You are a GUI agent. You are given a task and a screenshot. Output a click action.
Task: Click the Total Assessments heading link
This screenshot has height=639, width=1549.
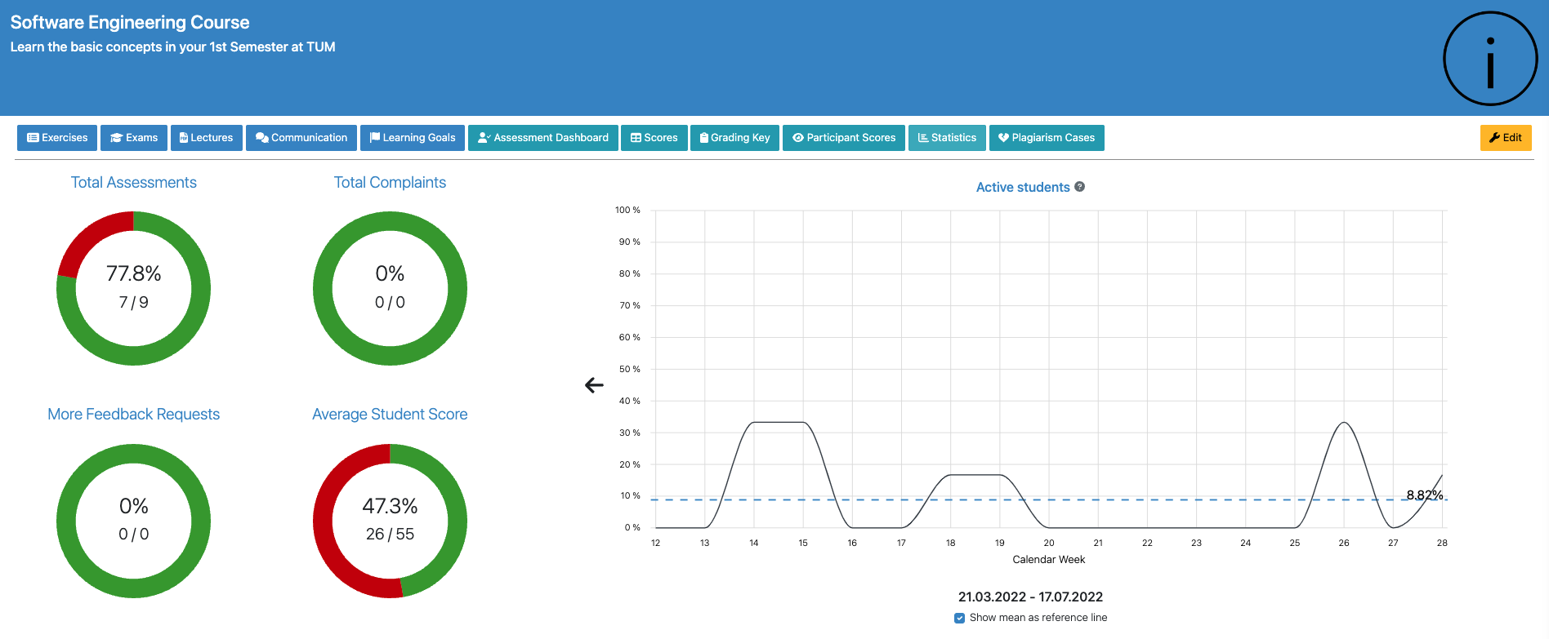[134, 183]
